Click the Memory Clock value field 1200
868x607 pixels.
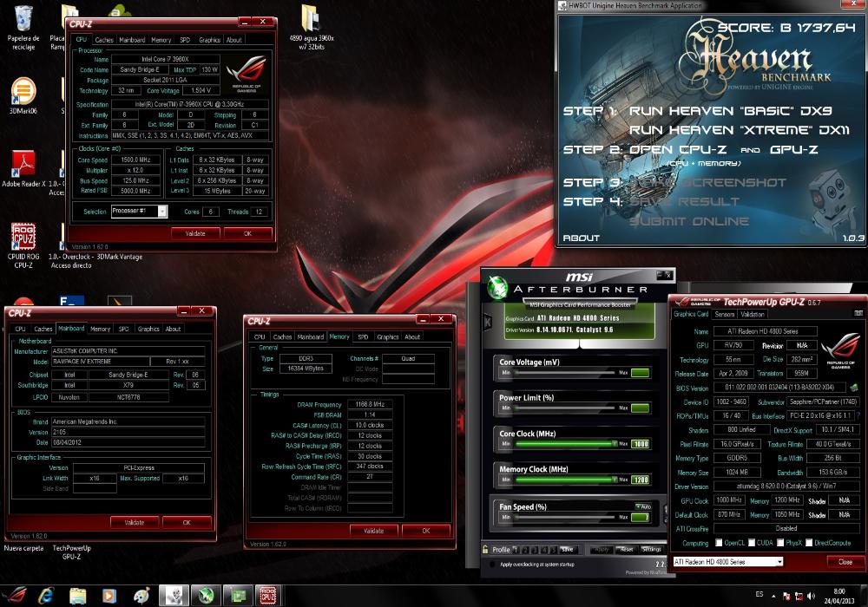[x=641, y=480]
